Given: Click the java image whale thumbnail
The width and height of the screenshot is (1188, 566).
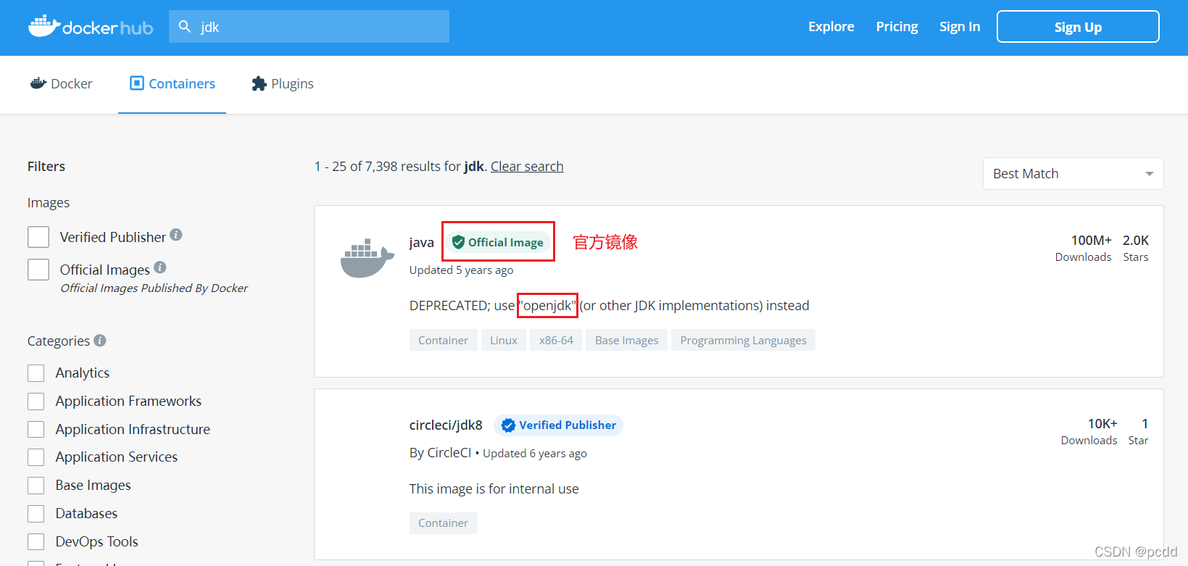Looking at the screenshot, I should coord(367,259).
